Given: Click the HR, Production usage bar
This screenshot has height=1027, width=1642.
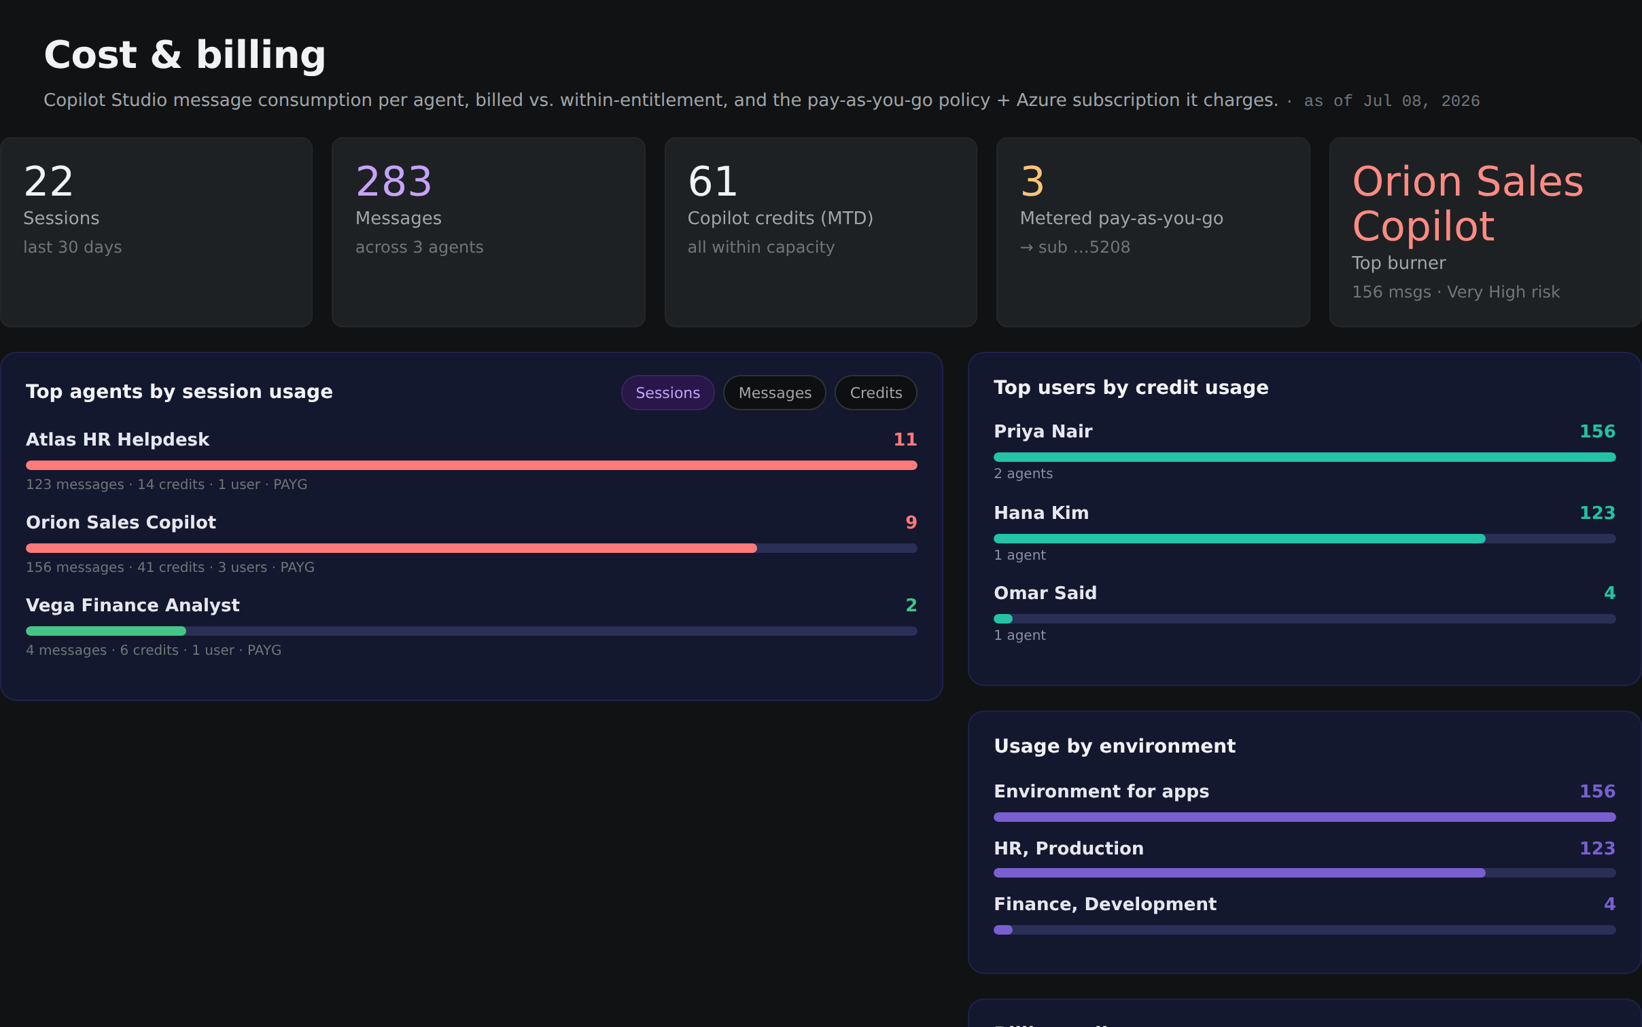Looking at the screenshot, I should pos(1305,873).
